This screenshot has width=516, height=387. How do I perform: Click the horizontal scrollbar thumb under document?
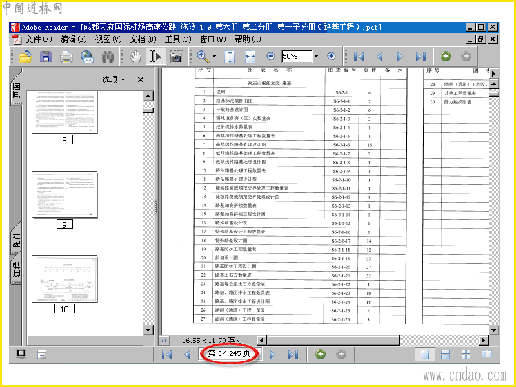point(333,341)
